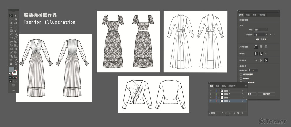Image resolution: width=291 pixels, height=127 pixels.
Task: Open the 工作區域 artboard dropdown
Action: tap(261, 34)
